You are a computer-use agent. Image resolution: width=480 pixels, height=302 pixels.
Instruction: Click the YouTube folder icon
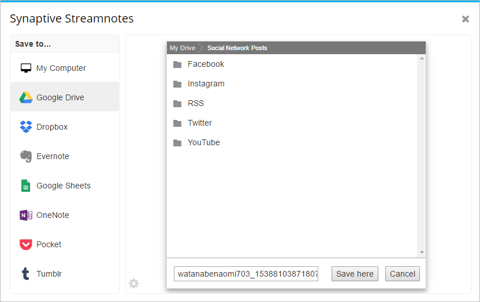(177, 142)
